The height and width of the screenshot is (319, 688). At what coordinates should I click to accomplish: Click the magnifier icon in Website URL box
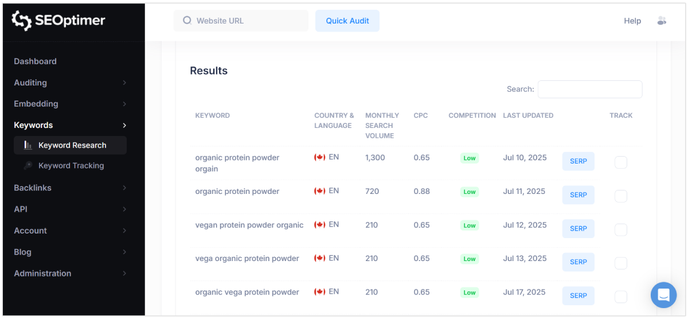(187, 21)
